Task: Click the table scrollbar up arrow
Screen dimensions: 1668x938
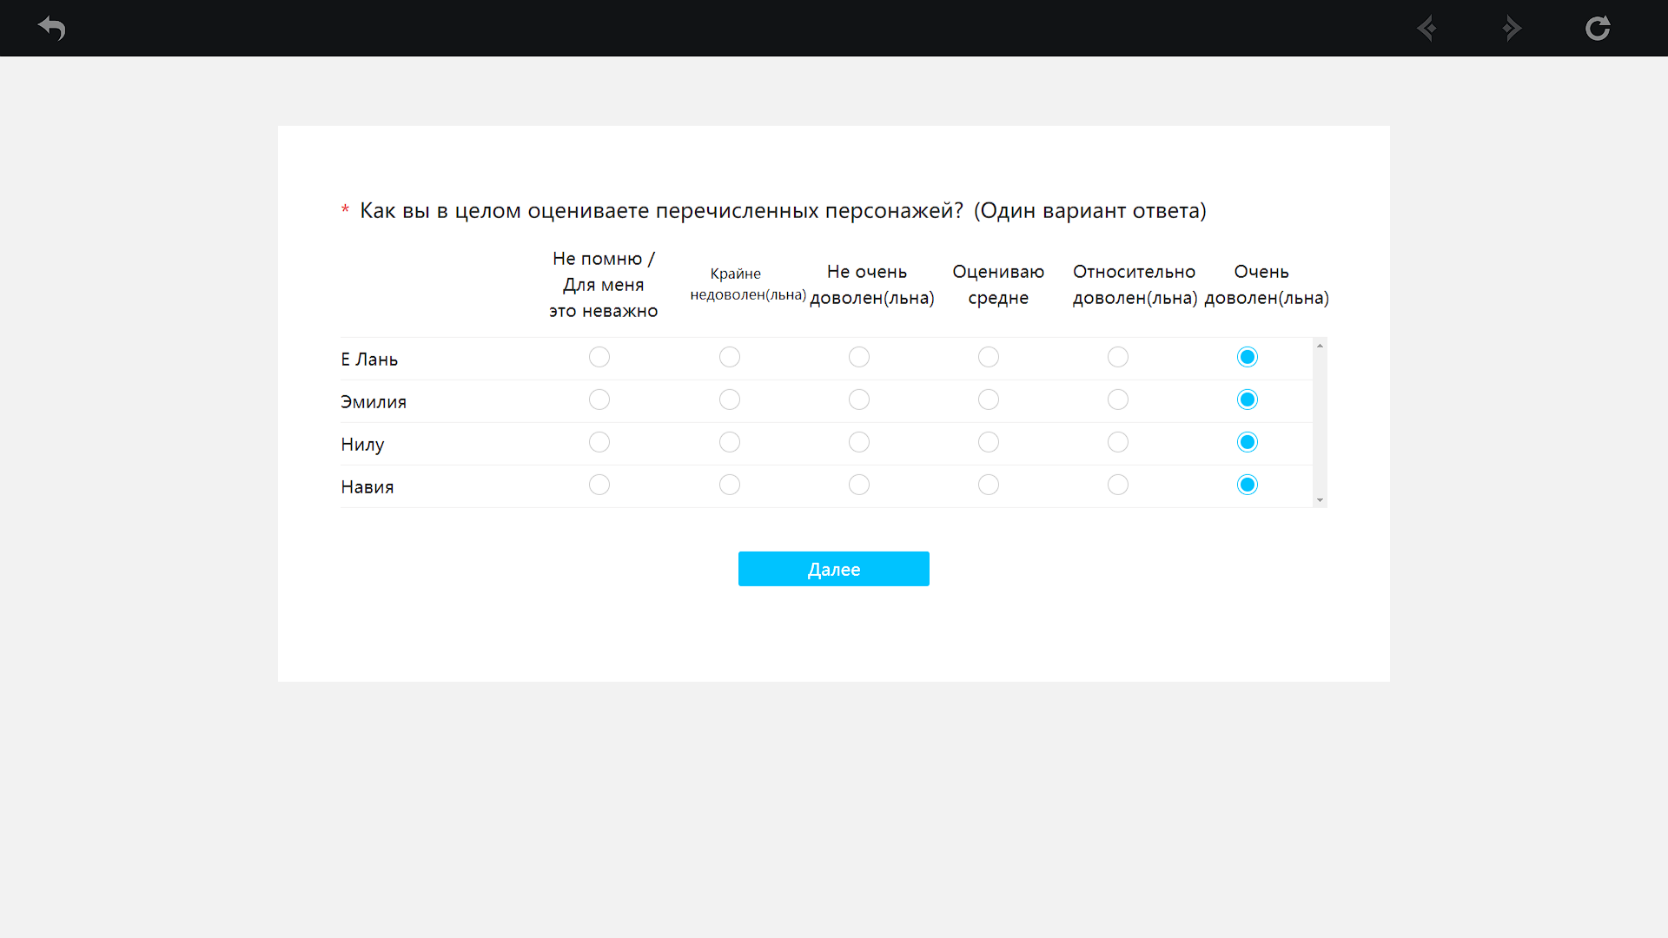Action: point(1320,346)
